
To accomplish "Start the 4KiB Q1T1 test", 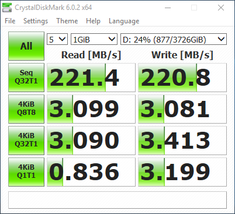I will click(x=26, y=172).
